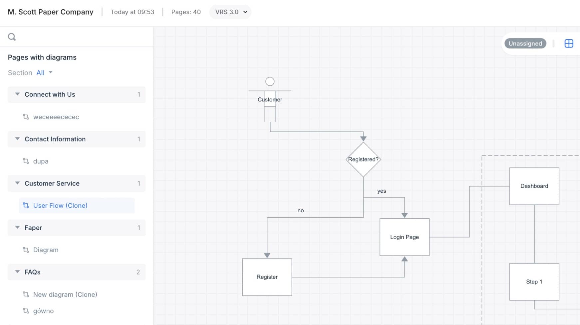Click the Pages: 40 label
580x325 pixels.
(186, 12)
